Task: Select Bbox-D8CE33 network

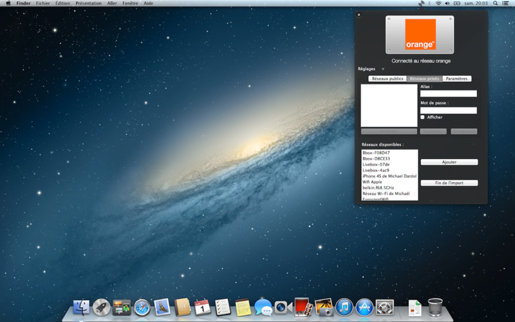Action: (389, 158)
